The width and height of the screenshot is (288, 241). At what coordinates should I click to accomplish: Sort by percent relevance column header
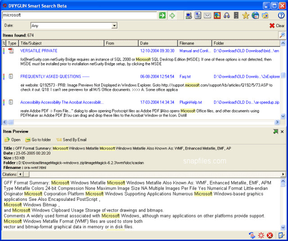(4, 43)
